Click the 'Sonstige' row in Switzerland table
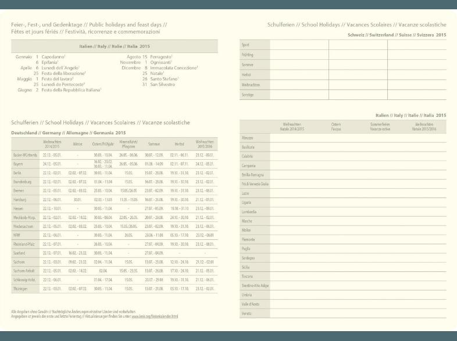Image resolution: width=457 pixels, height=341 pixels. tap(343, 95)
